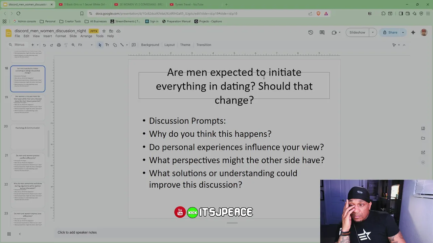Screen dimensions: 433x243
Task: Toggle the Brave sidebar panel icon
Action: coord(401,13)
